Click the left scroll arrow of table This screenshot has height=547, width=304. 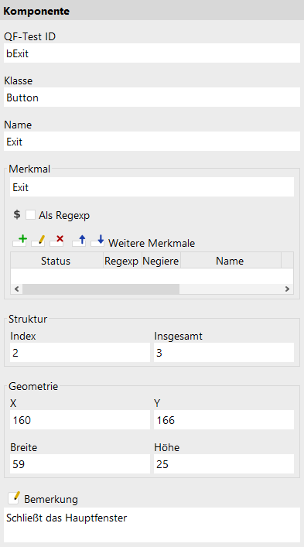click(16, 289)
